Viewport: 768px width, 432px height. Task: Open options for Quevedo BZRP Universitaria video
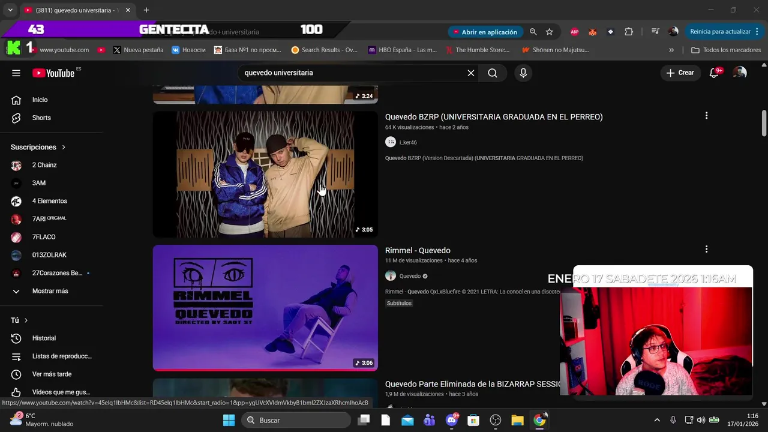point(706,116)
